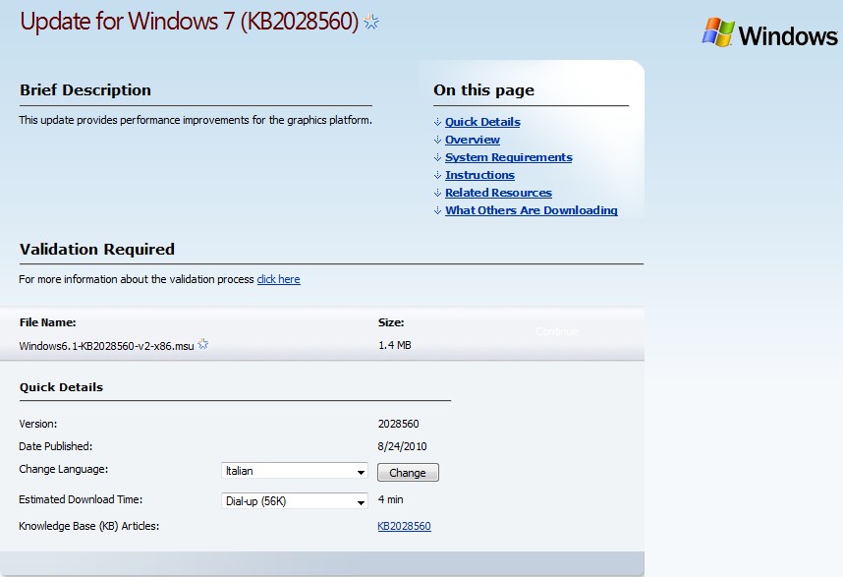Viewport: 843px width, 577px height.
Task: Click the star icon beside the page title
Action: (x=371, y=22)
